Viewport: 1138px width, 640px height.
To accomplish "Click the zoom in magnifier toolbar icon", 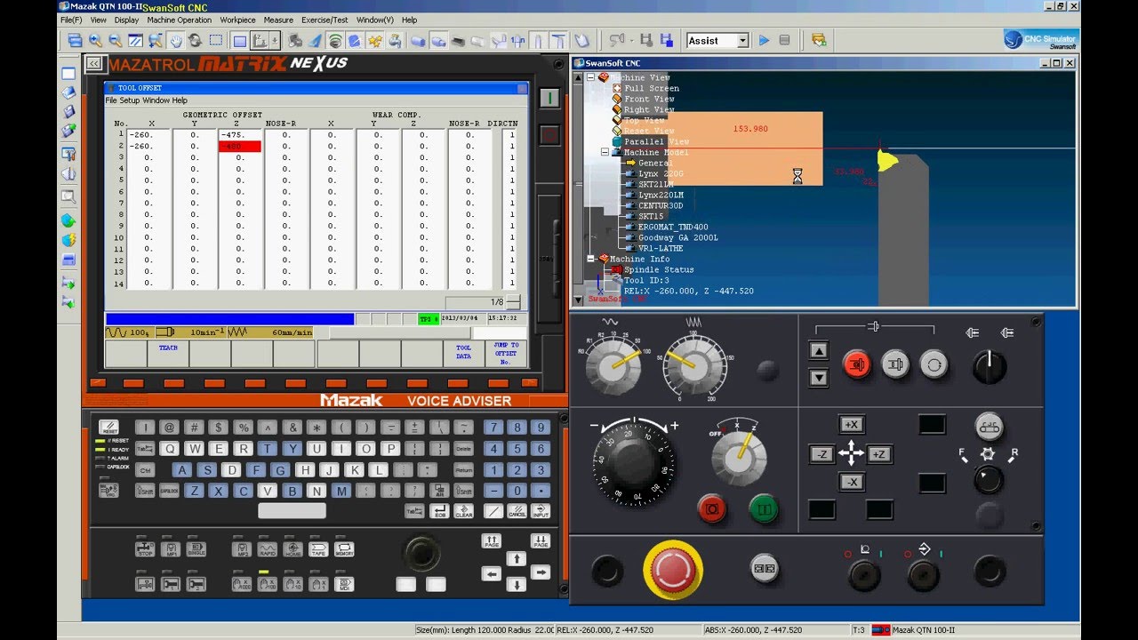I will click(94, 40).
